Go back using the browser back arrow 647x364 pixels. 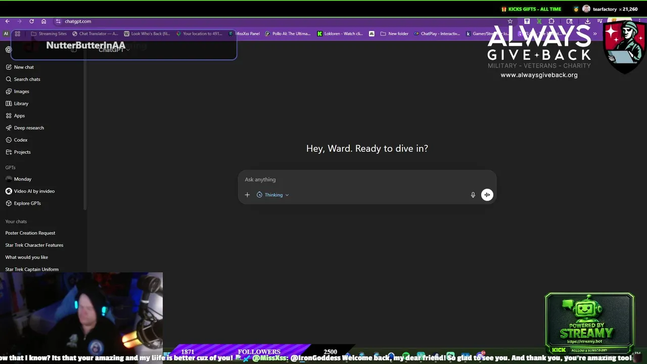[x=7, y=21]
